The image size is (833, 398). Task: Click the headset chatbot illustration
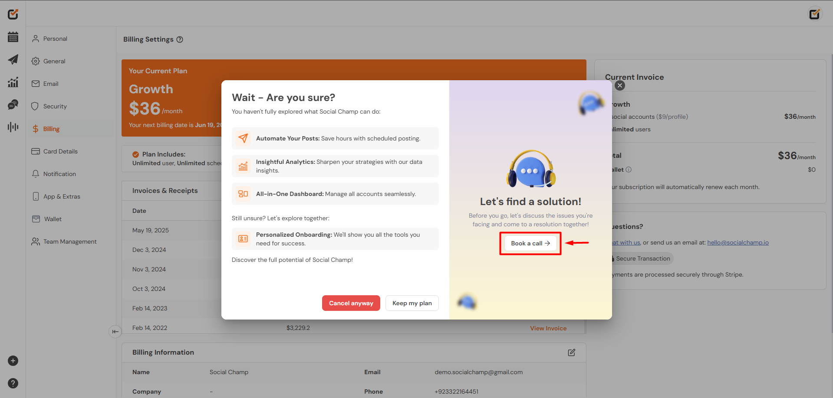point(531,169)
